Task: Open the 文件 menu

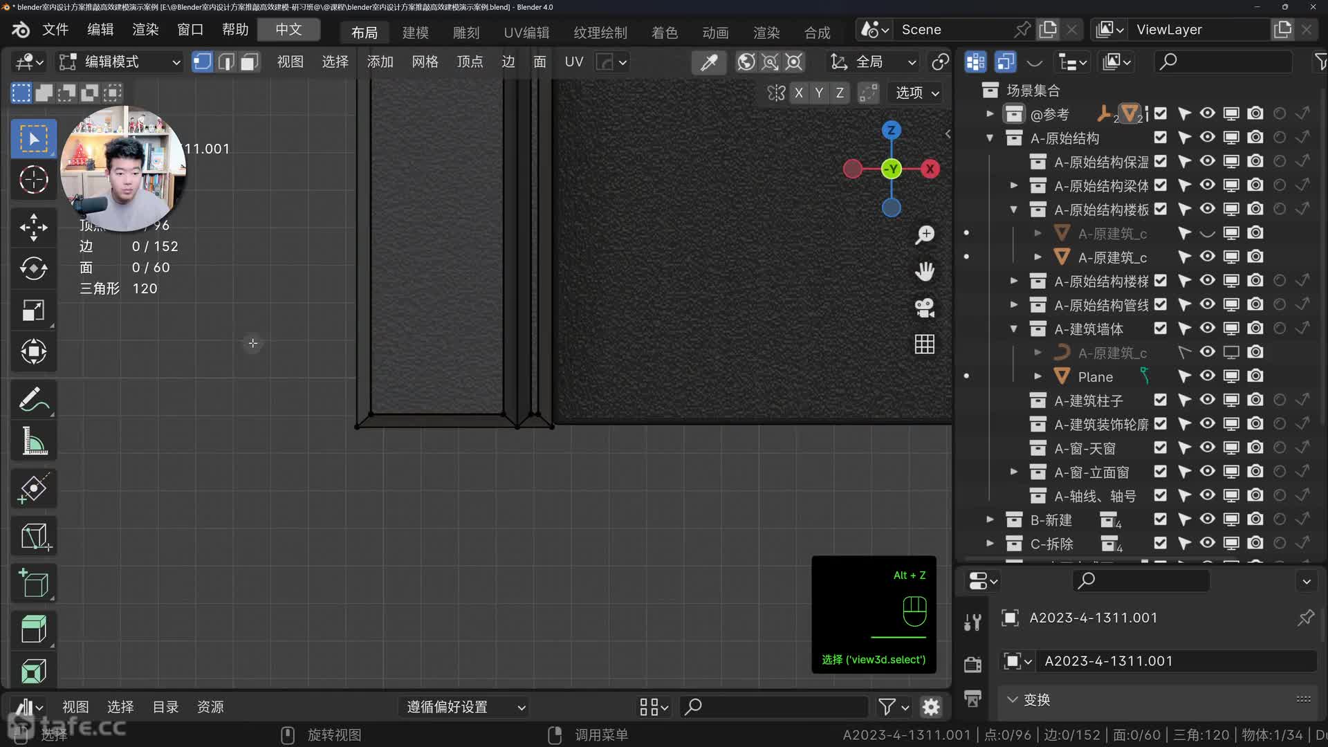Action: coord(55,30)
